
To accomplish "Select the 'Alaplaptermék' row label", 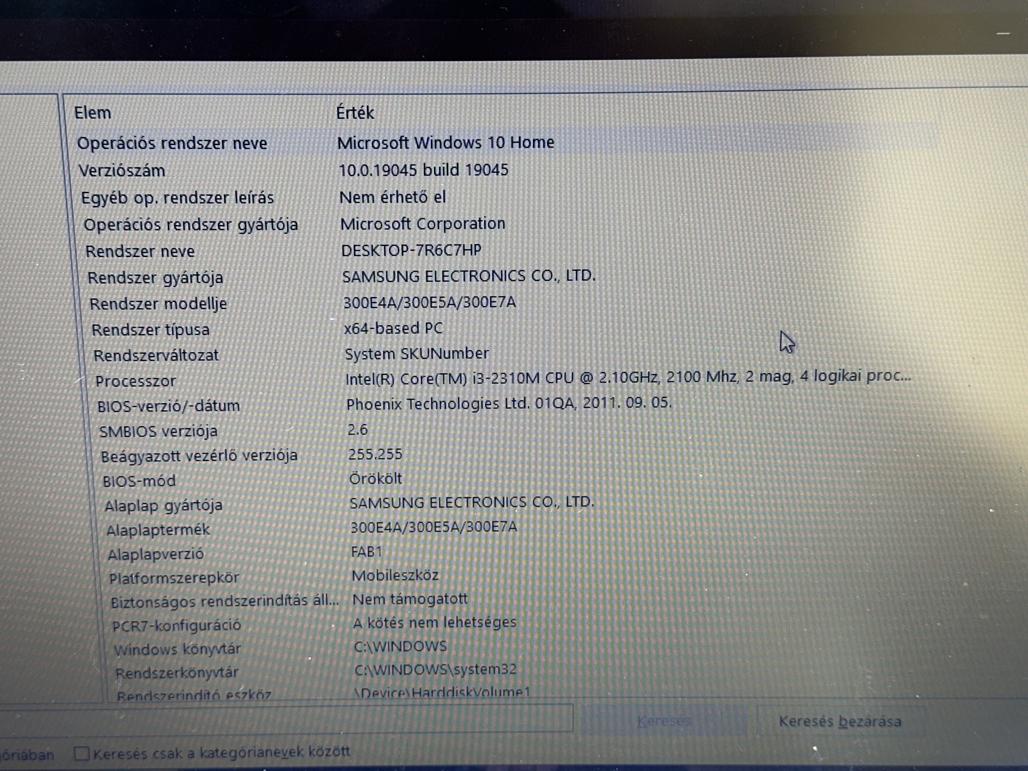I will click(158, 530).
